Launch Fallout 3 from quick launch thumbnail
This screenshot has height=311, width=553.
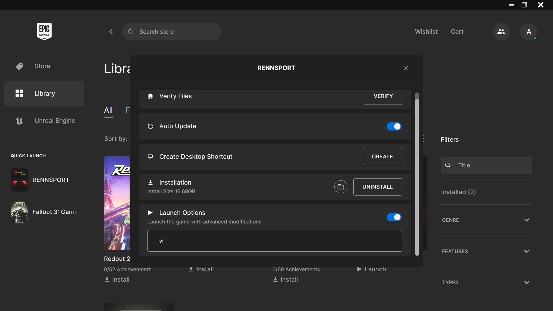[20, 212]
